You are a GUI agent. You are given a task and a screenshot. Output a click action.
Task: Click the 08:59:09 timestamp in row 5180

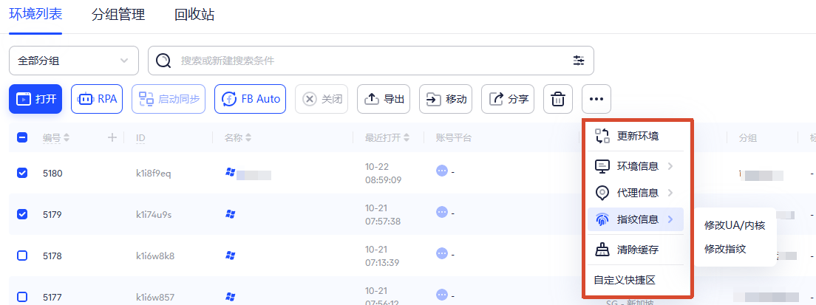(383, 180)
